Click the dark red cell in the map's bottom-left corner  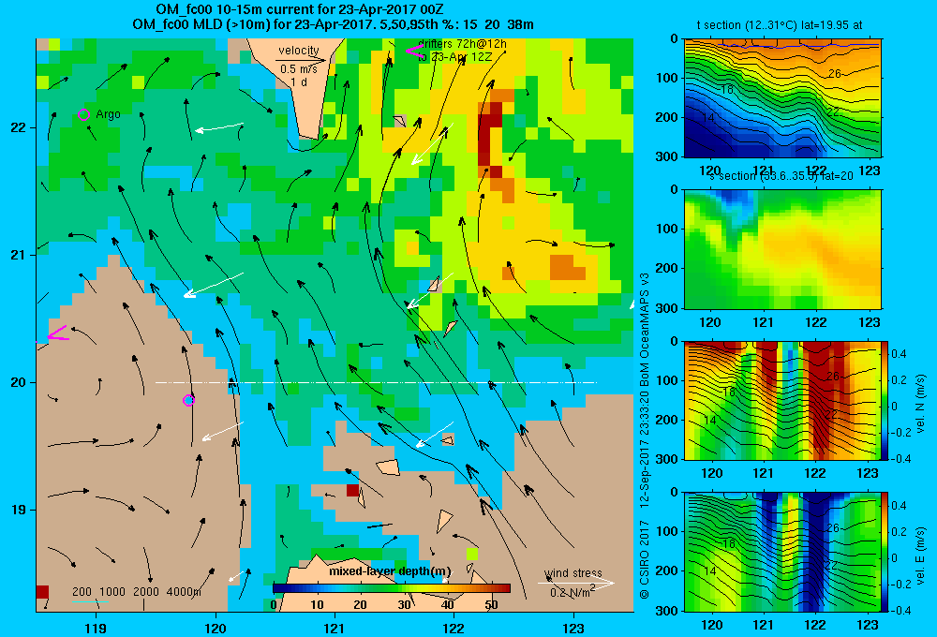(42, 592)
